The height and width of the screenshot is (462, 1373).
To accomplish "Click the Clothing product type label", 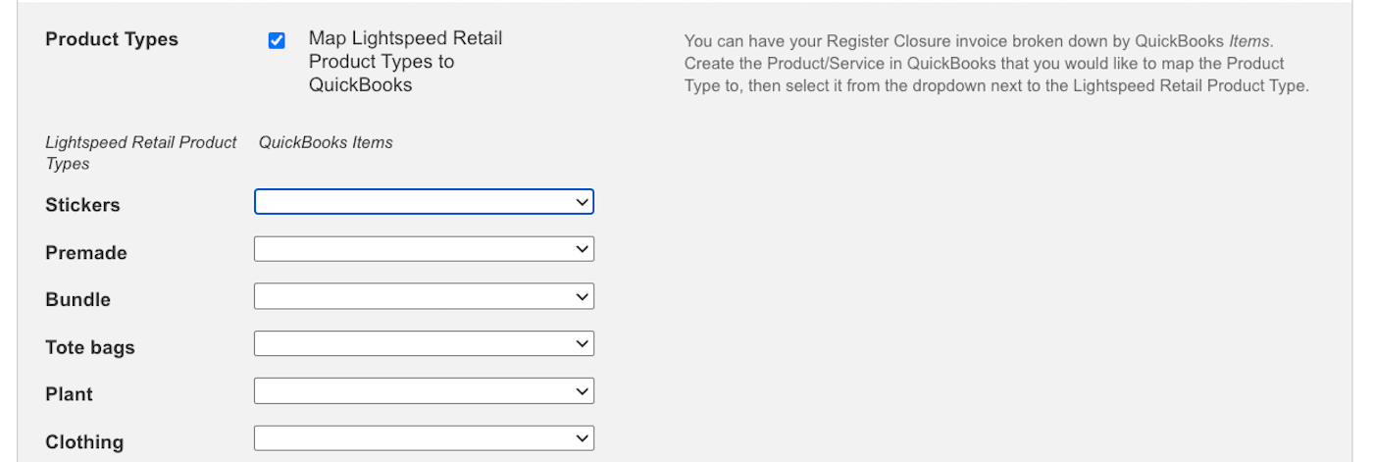I will tap(84, 442).
